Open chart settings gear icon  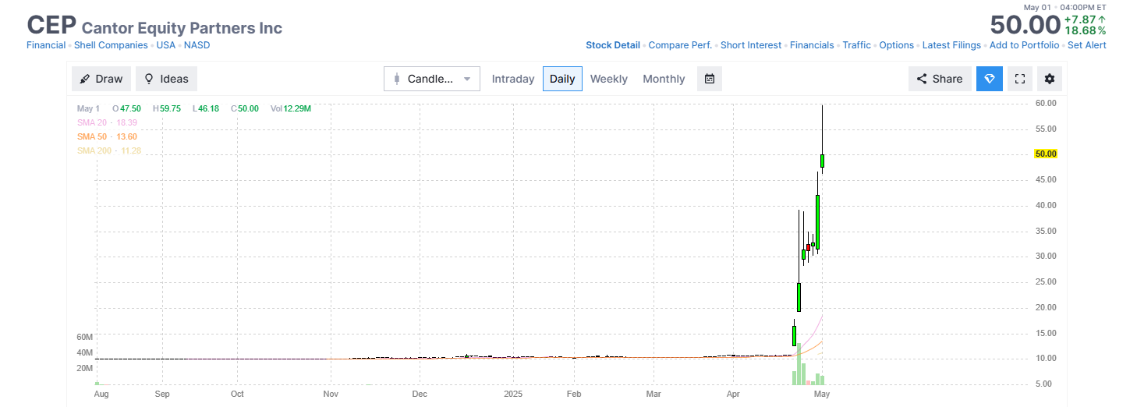point(1050,79)
